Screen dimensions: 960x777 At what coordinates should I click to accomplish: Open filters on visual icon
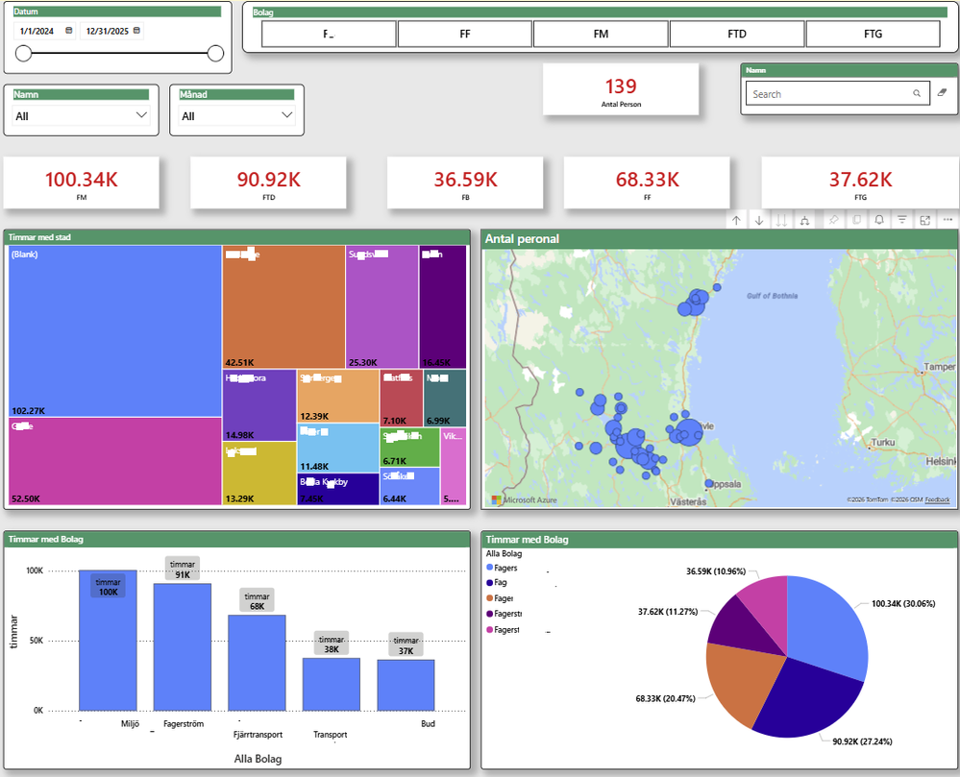(x=901, y=220)
